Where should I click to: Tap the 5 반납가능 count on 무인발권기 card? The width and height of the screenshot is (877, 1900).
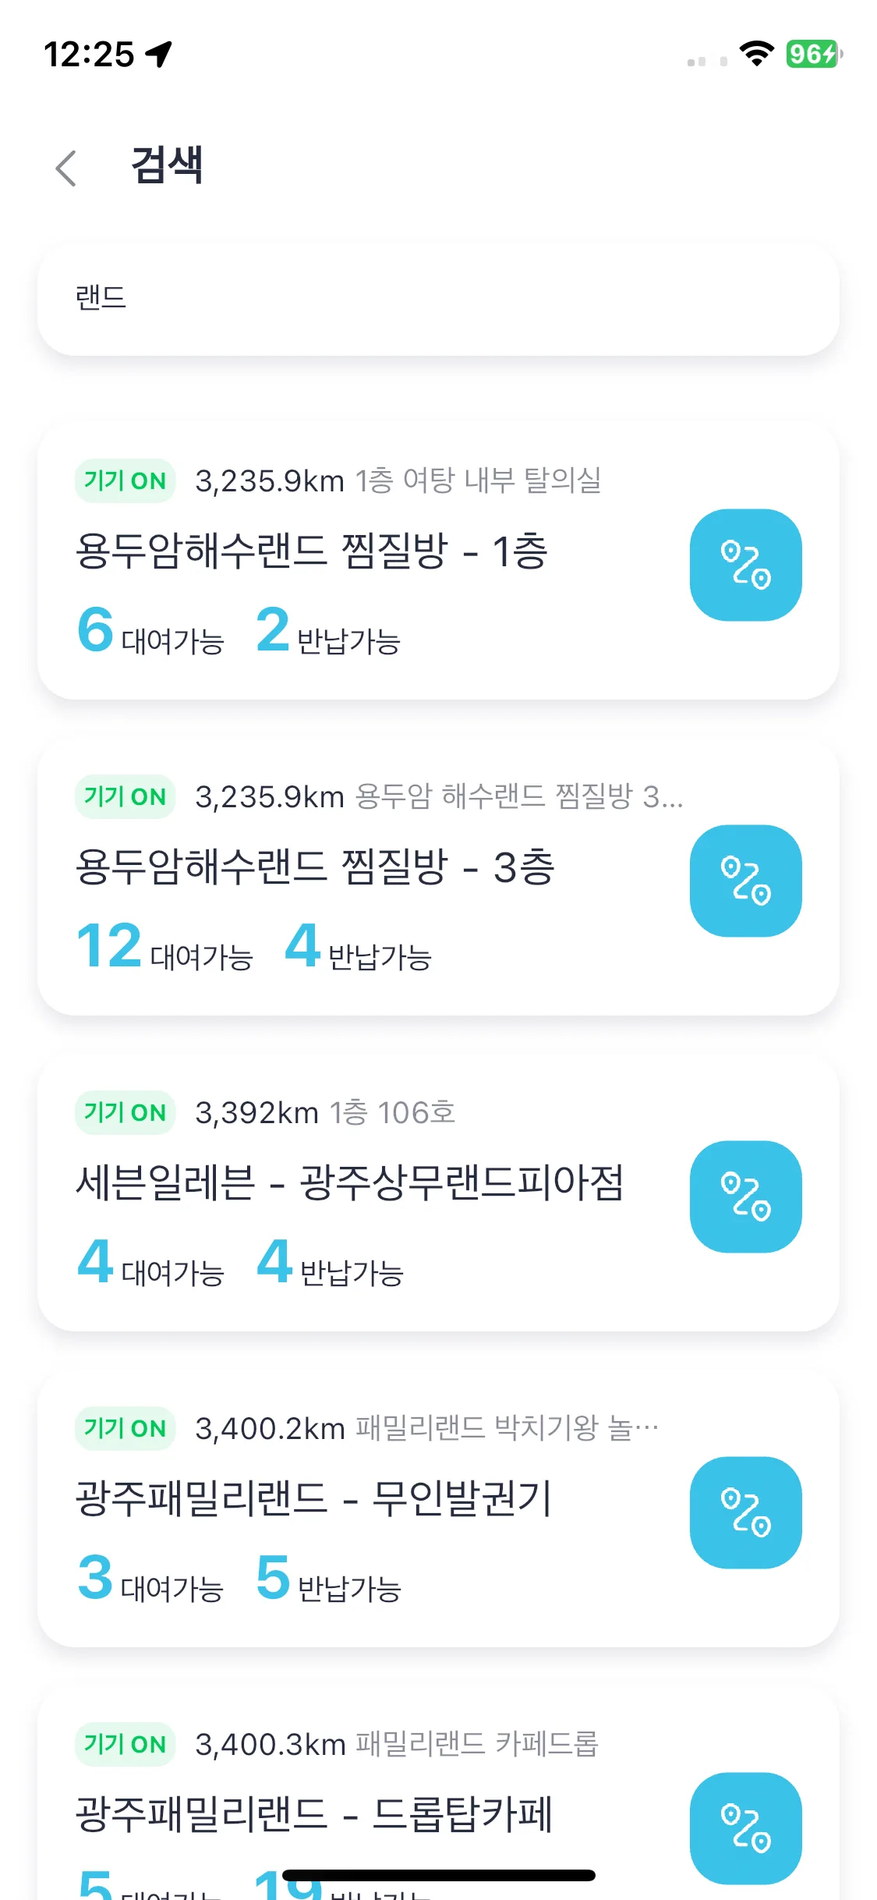pos(328,1578)
